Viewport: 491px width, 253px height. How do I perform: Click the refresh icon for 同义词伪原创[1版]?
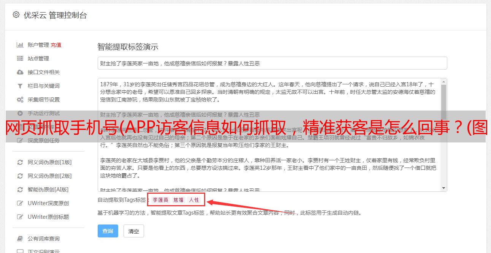point(20,162)
